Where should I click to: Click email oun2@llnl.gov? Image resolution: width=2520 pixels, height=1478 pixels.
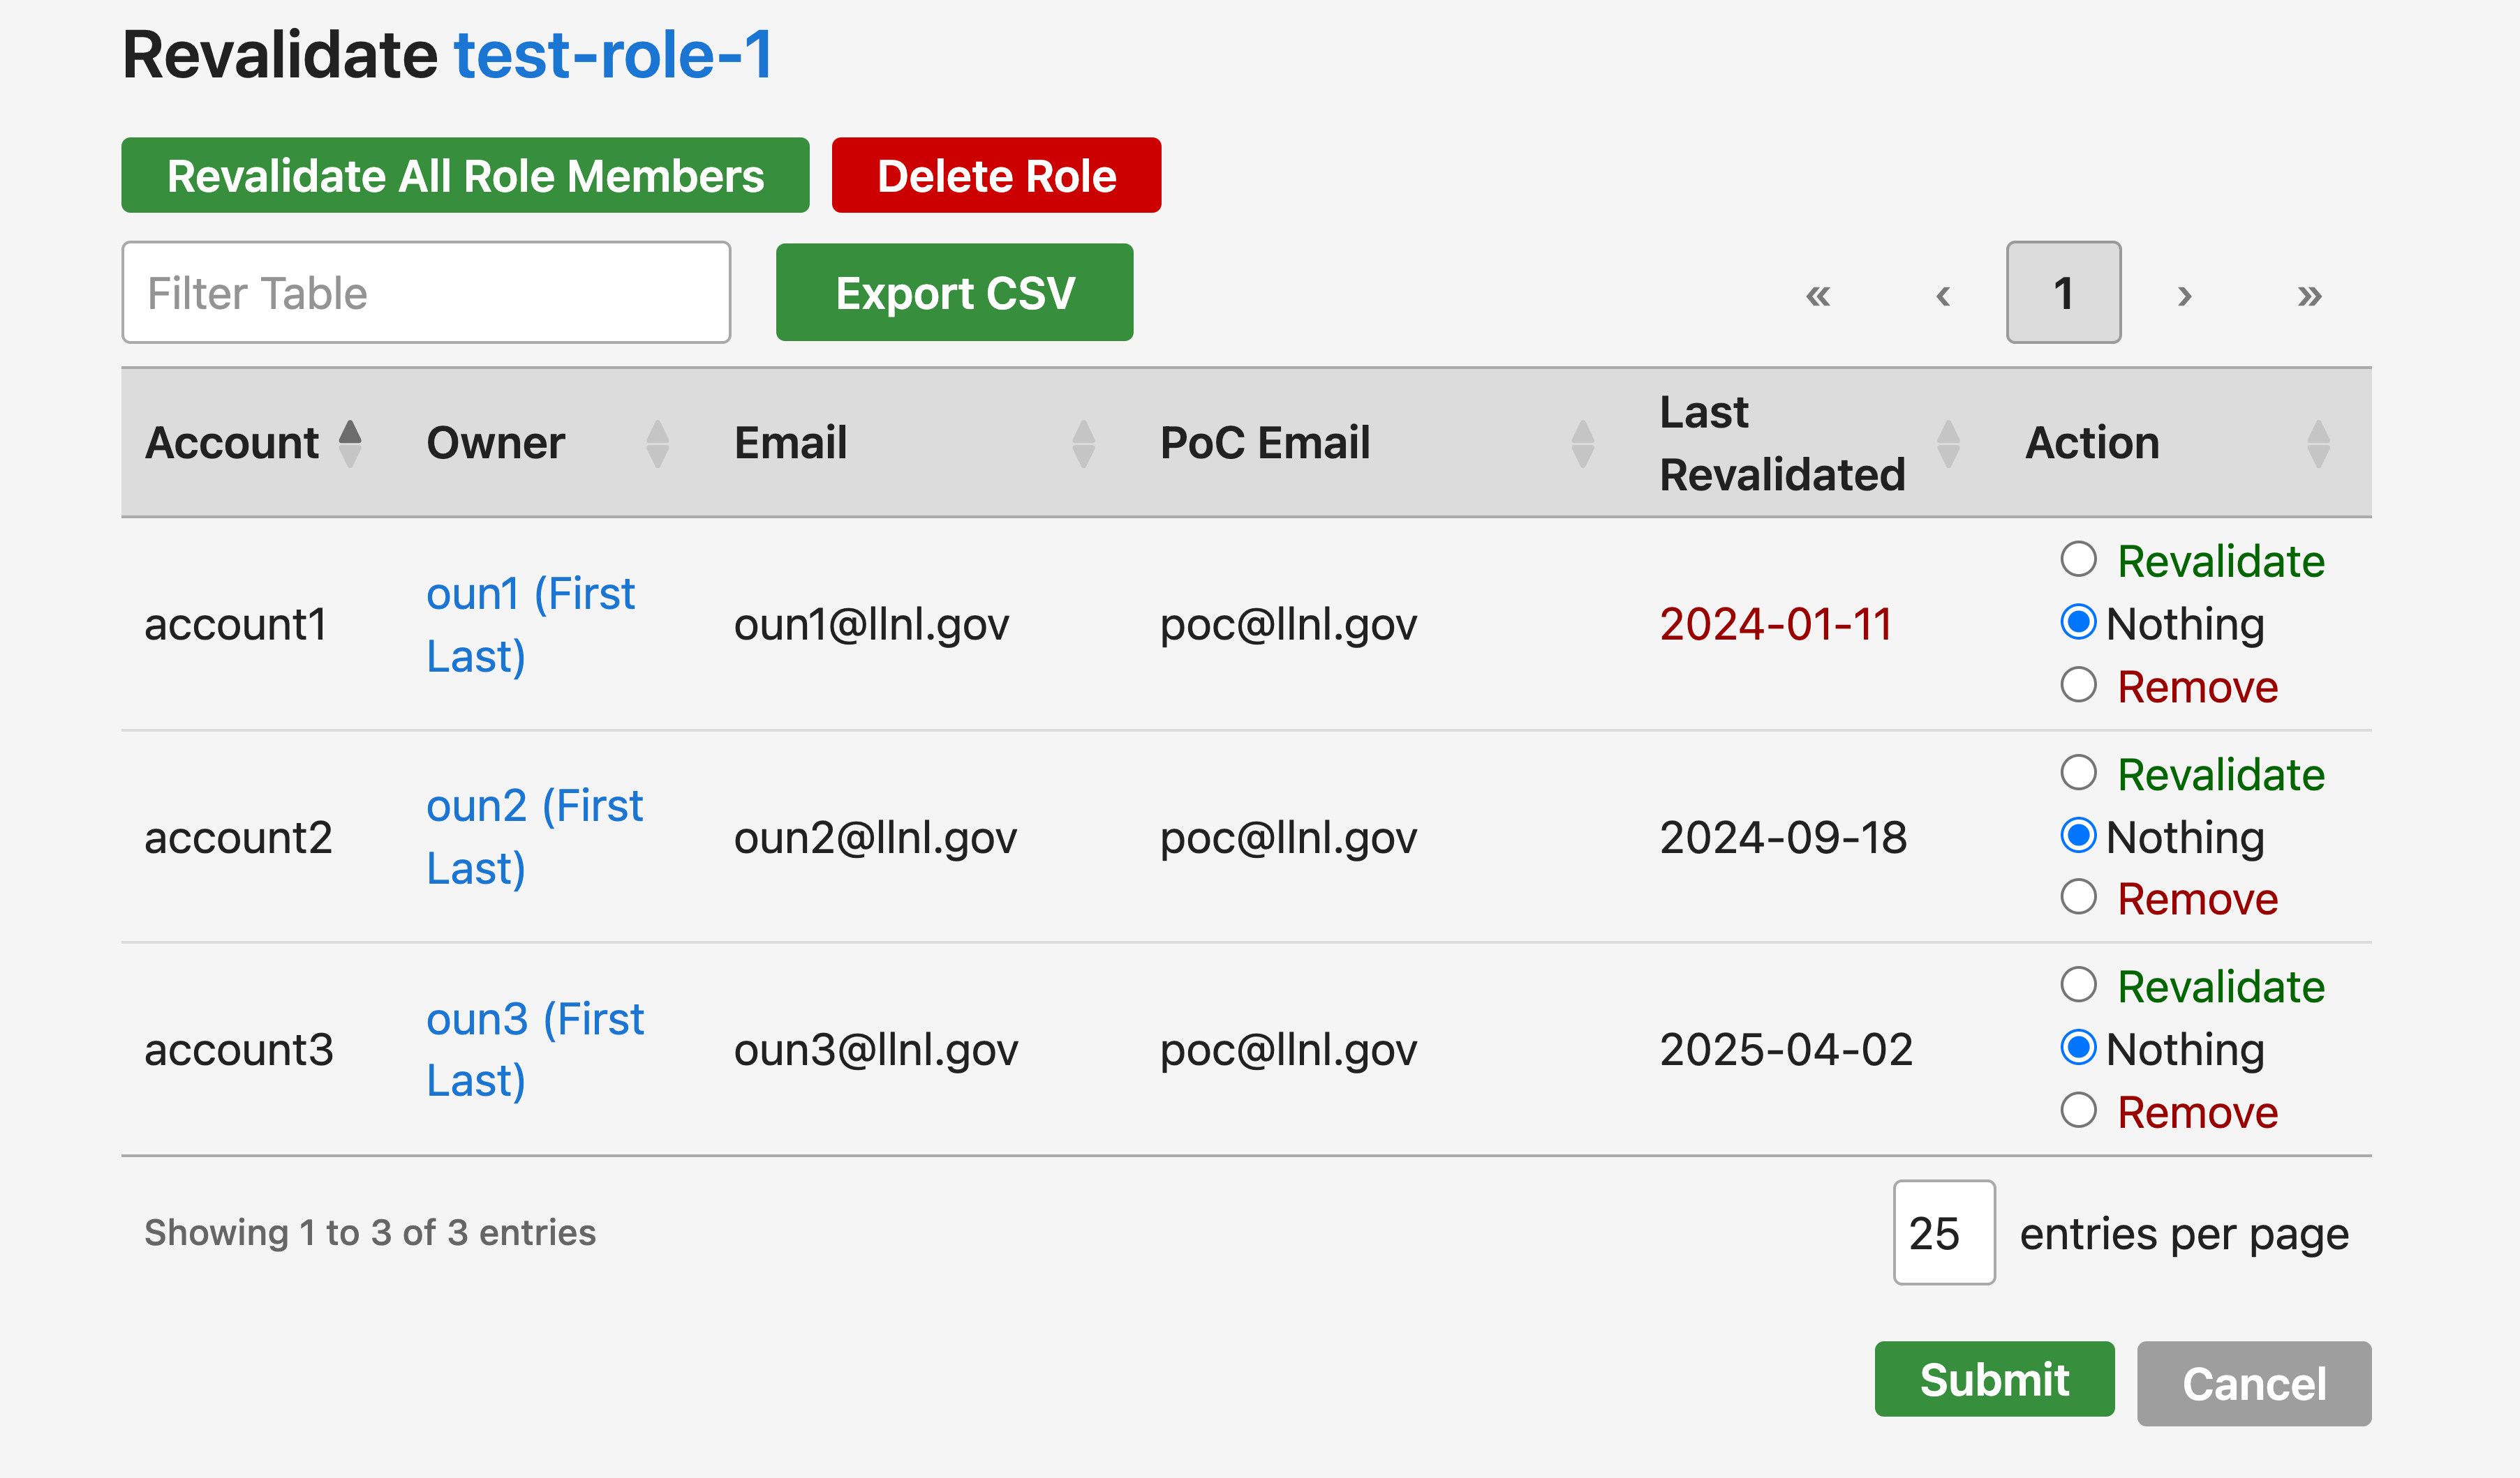875,838
